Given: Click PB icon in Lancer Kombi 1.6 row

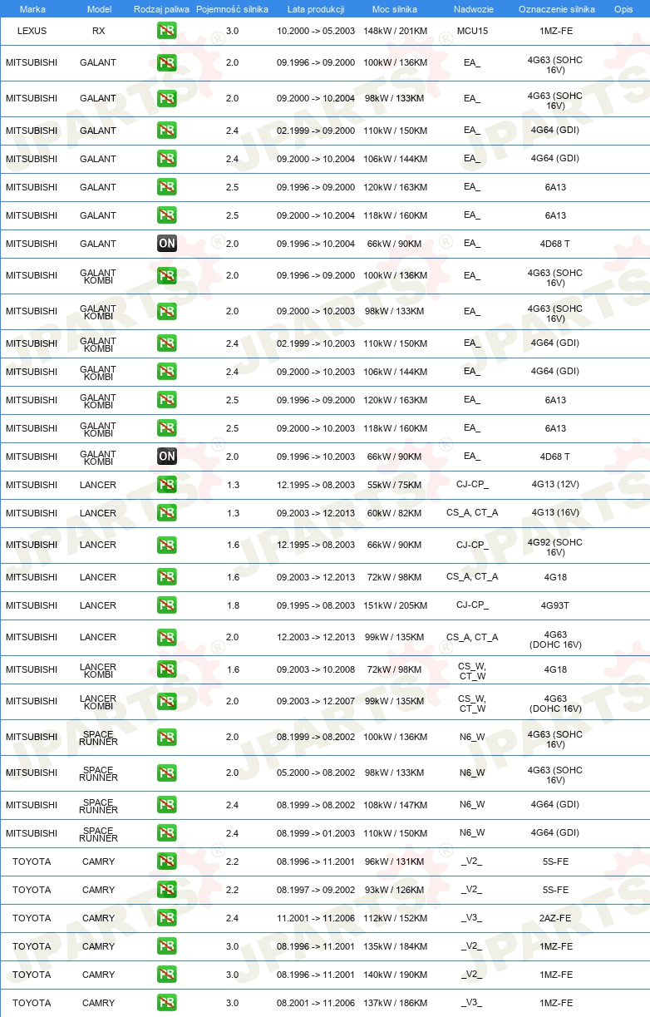Looking at the screenshot, I should [166, 669].
